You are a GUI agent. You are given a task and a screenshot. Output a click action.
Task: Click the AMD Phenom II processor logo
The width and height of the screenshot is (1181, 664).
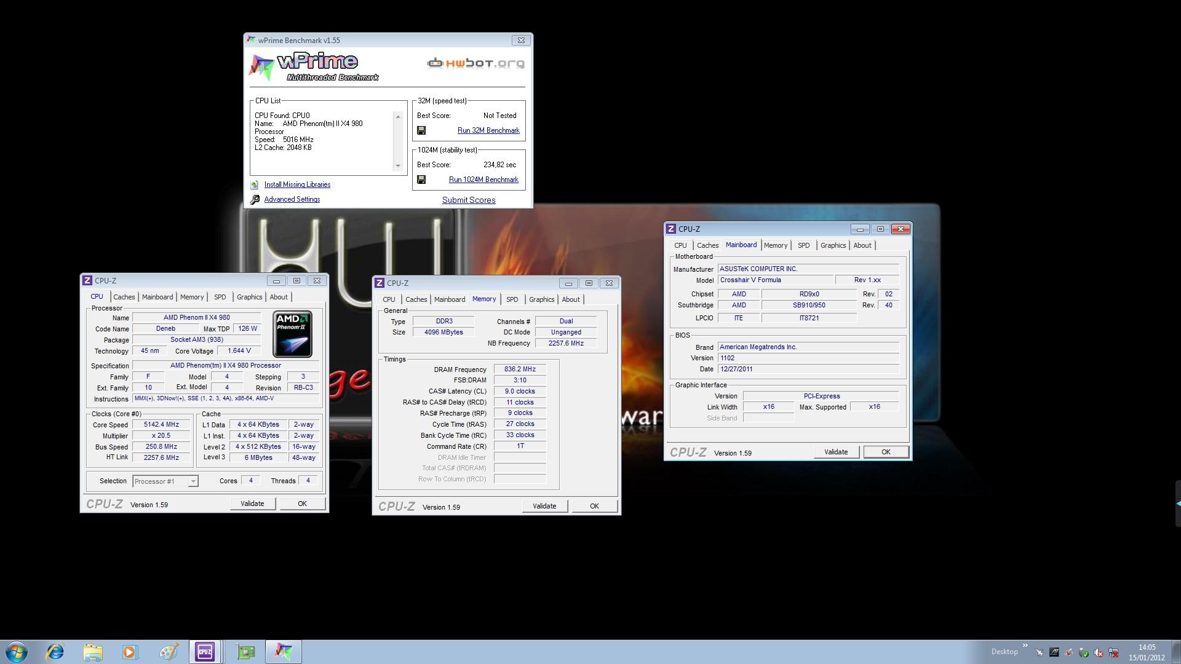click(293, 334)
